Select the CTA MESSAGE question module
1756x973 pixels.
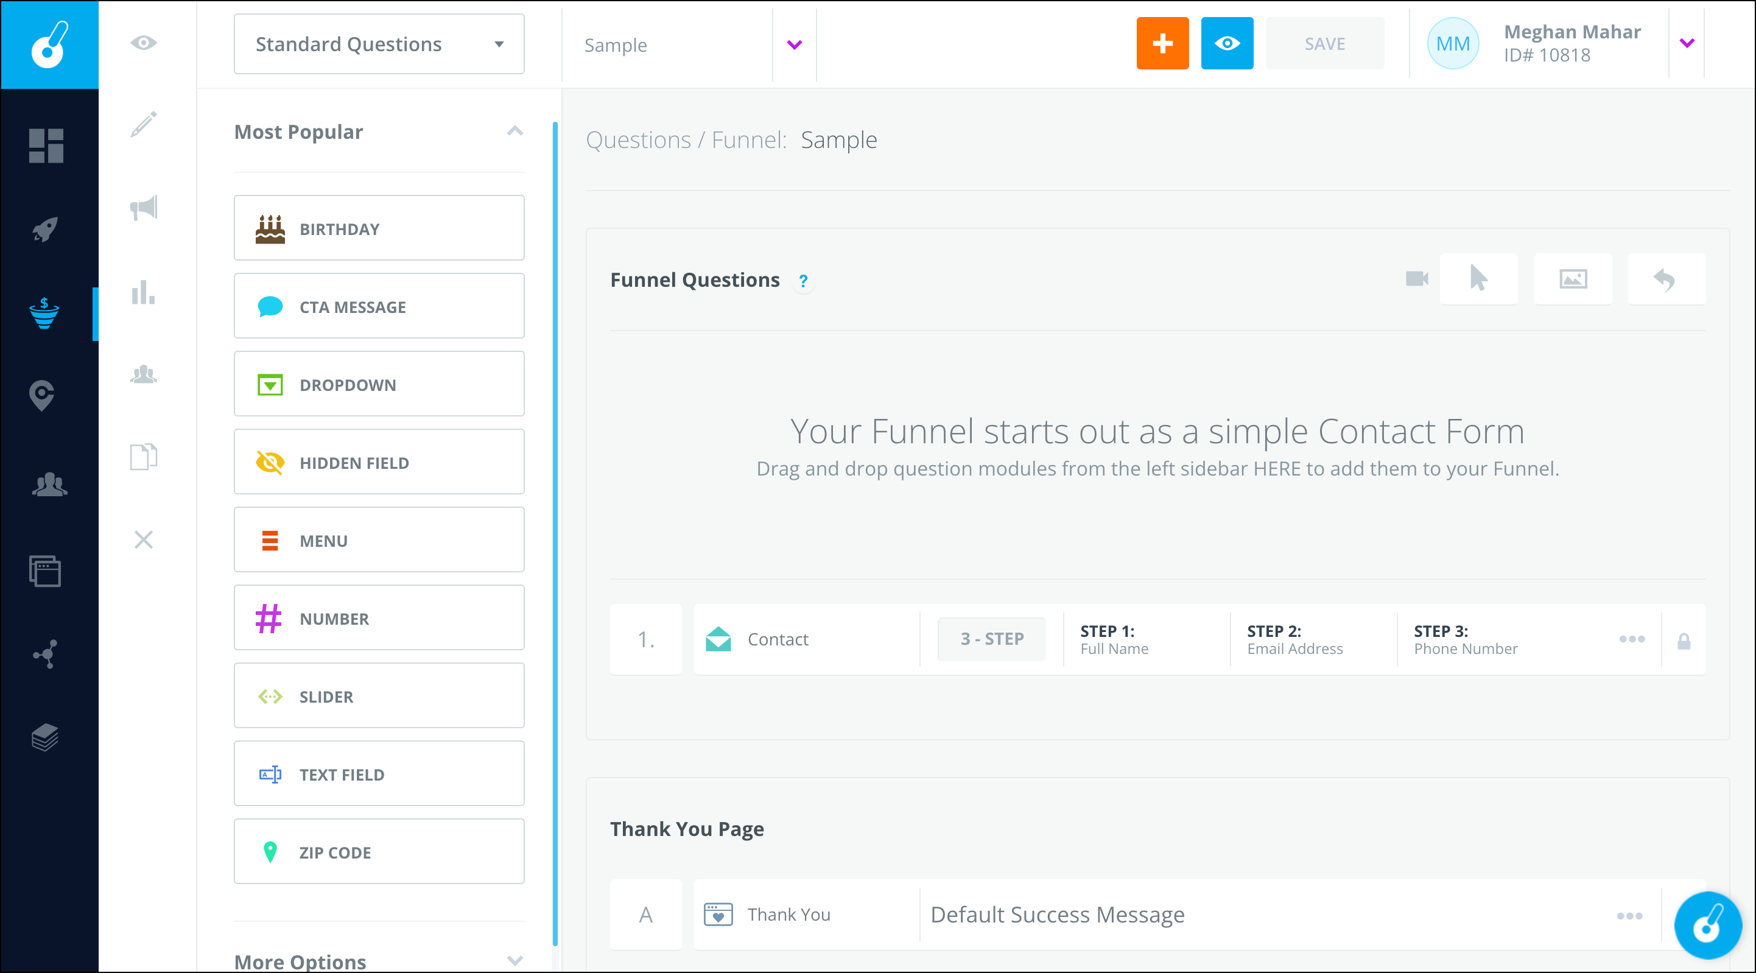tap(379, 306)
